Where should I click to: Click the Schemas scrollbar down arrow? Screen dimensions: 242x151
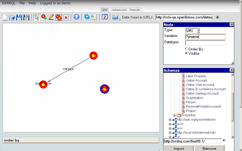tap(232, 137)
